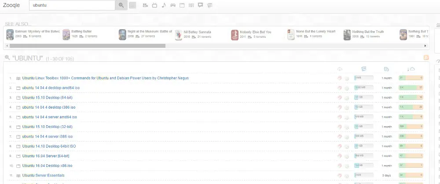The image size is (440, 184).
Task: Open Nil Battey Sannata suggestion
Action: pyautogui.click(x=193, y=34)
